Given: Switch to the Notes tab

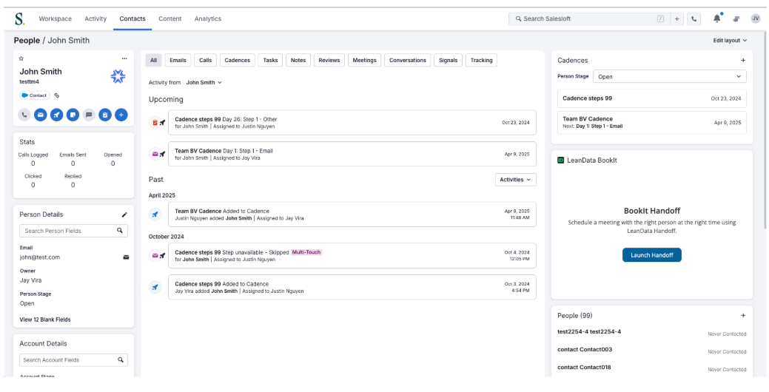Looking at the screenshot, I should 298,60.
